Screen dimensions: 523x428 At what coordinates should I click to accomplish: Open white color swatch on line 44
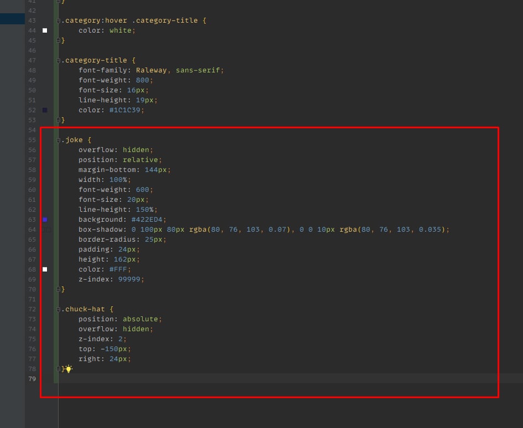(x=45, y=30)
